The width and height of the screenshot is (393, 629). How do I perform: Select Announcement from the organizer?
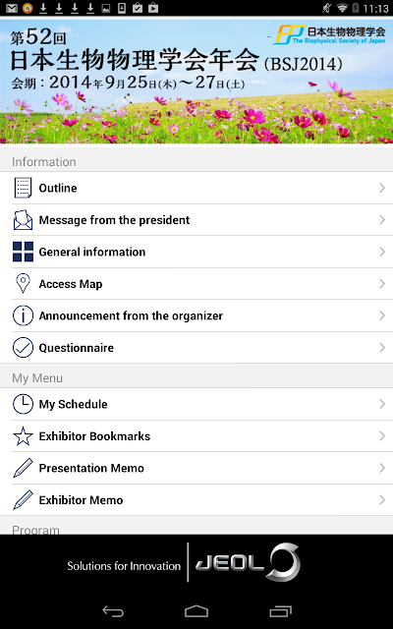tap(196, 315)
